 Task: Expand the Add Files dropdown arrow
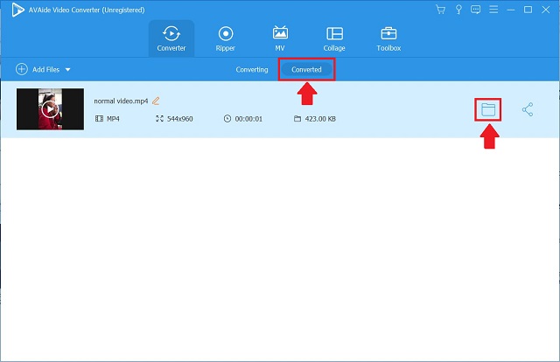click(68, 70)
